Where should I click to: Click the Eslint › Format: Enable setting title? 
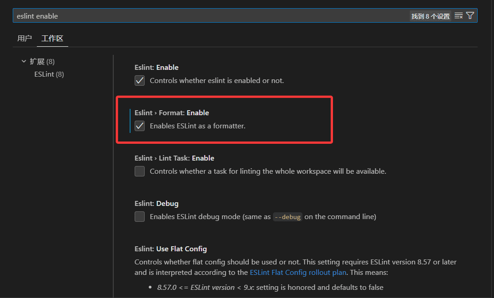click(171, 112)
